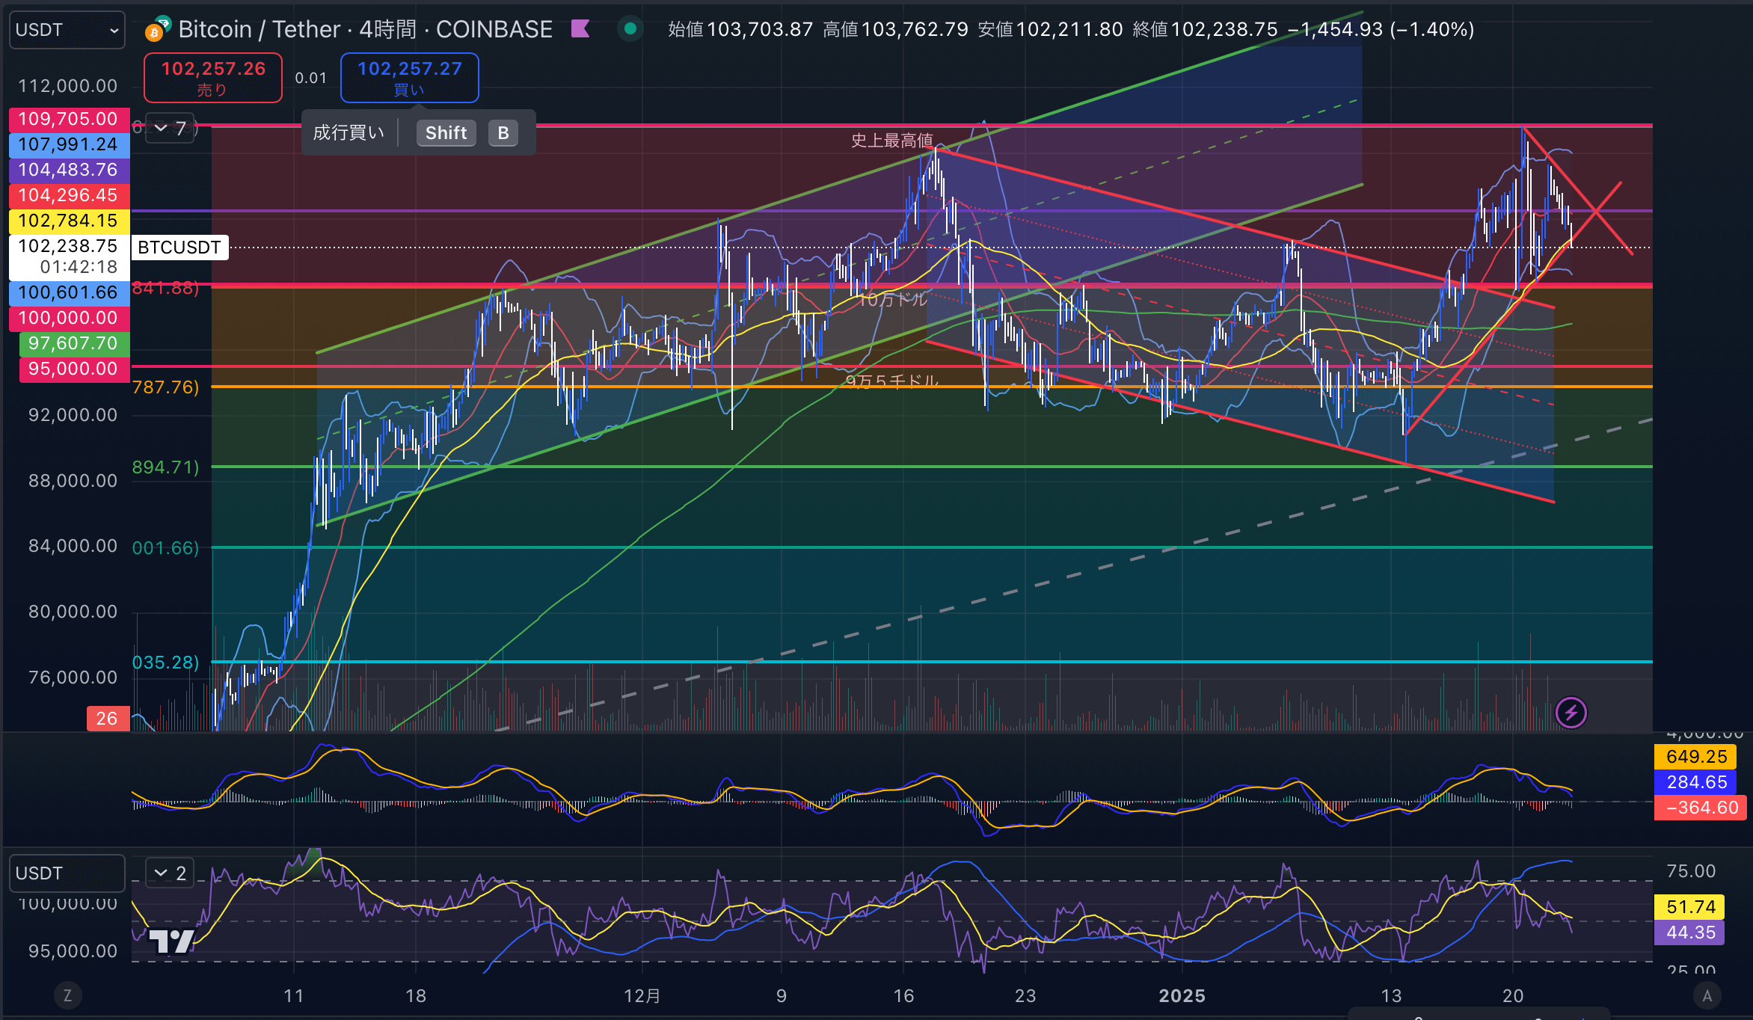Click the 12月 label on time axis

coord(642,996)
